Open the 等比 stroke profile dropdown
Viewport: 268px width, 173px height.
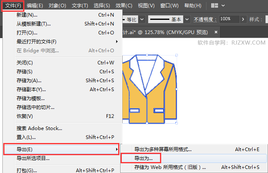[142, 19]
